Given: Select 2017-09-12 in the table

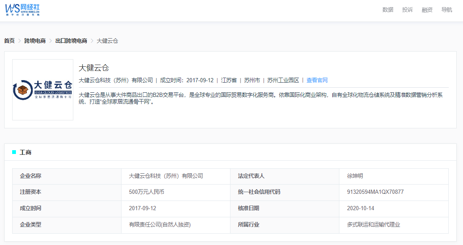Looking at the screenshot, I should pyautogui.click(x=142, y=209).
